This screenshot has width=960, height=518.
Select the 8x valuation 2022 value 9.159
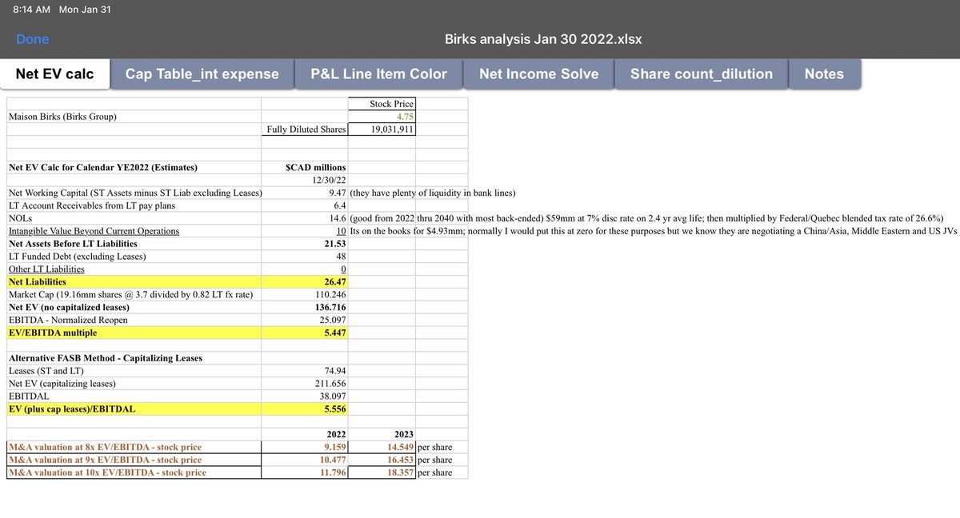coord(305,447)
